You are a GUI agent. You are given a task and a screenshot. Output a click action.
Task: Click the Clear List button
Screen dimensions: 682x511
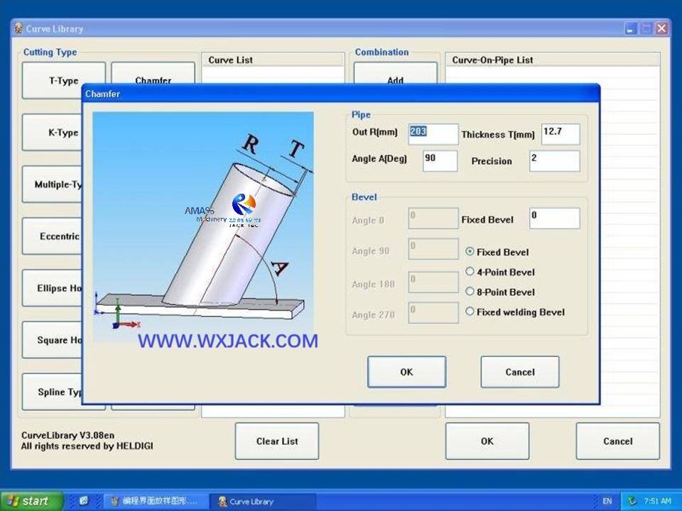coord(277,441)
